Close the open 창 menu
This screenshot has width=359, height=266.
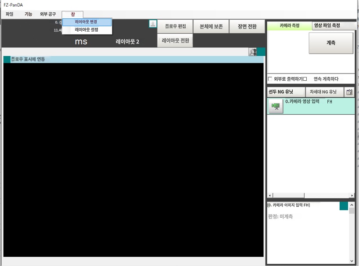point(72,14)
